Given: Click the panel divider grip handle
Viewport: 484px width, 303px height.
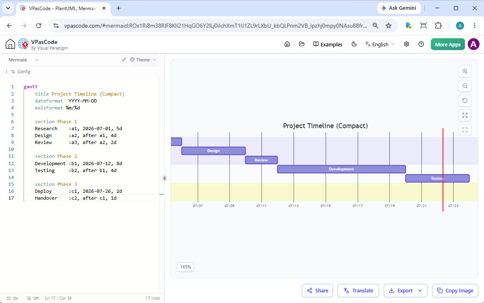Looking at the screenshot, I should (x=164, y=178).
